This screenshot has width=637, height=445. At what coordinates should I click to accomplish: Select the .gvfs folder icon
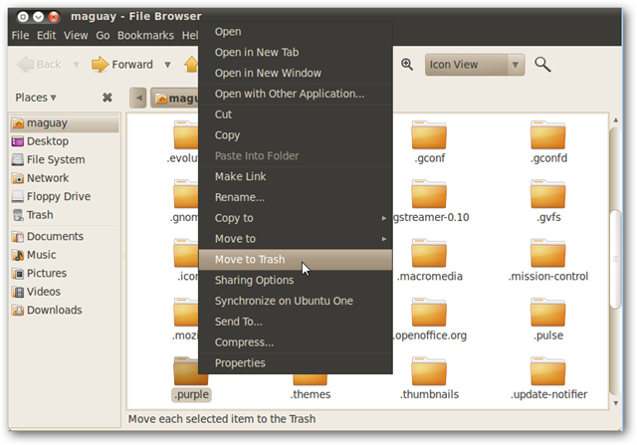point(548,194)
